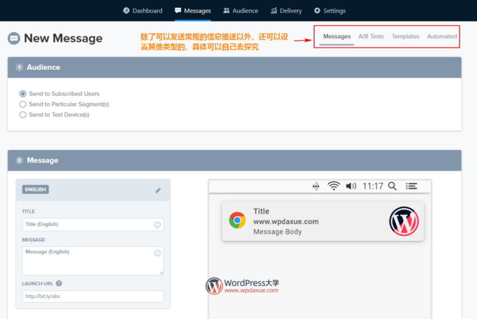Screen dimensions: 477x319
Task: Click the search magnifier in preview menu bar
Action: [392, 186]
